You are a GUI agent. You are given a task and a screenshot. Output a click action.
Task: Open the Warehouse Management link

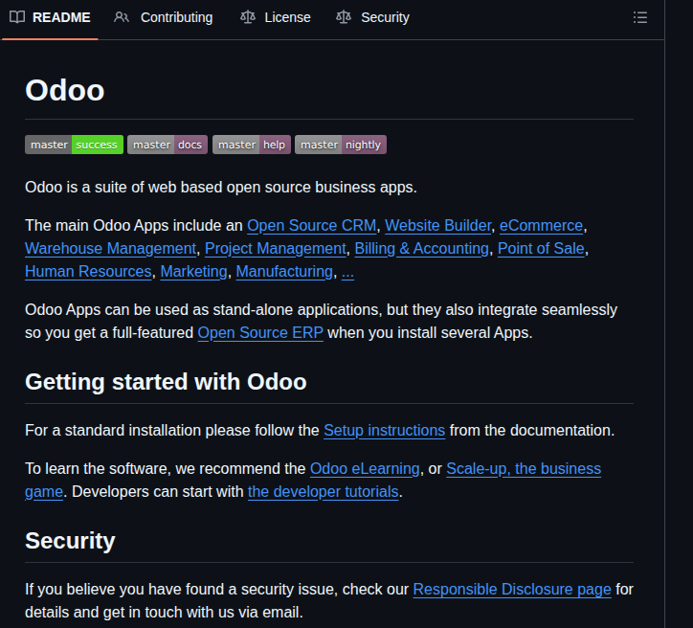pos(110,248)
